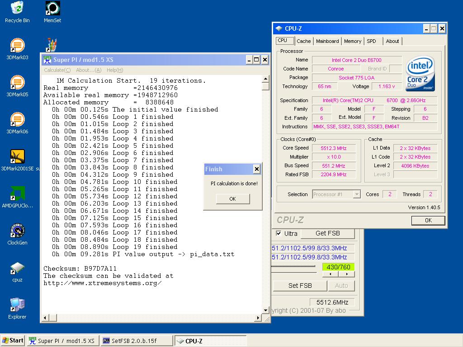Image resolution: width=463 pixels, height=347 pixels.
Task: Click the right arrow under 430/760
Action: pos(347,274)
